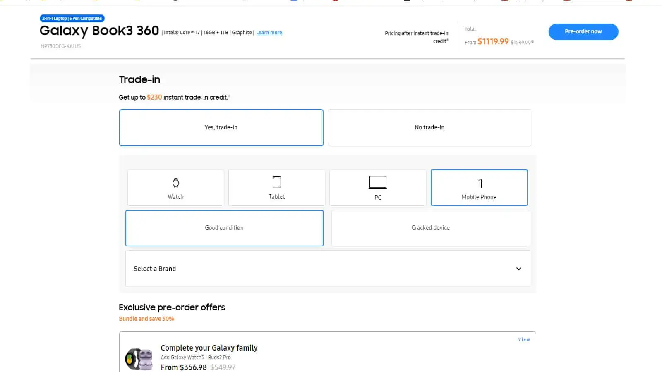The image size is (662, 372).
Task: Click the Bundle and save 30% text
Action: [x=146, y=319]
